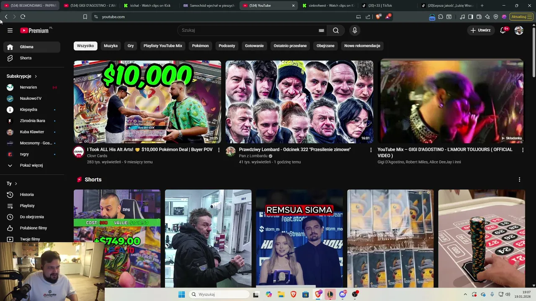Viewport: 536px width, 301px height.
Task: Reload the page with the refresh icon
Action: click(23, 17)
